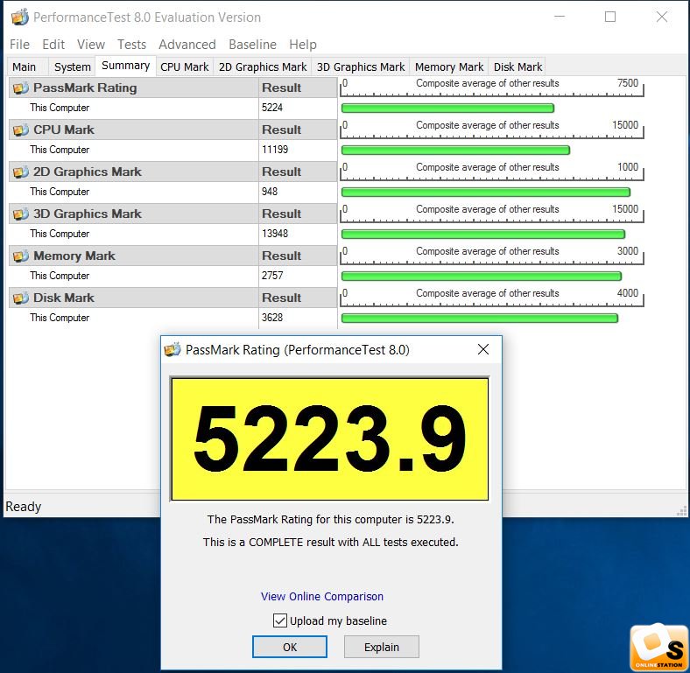Screen dimensions: 690x673
Task: Click This Computer under CPU Mark
Action: pyautogui.click(x=60, y=150)
